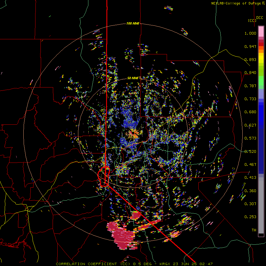Pick the gray band of color scale

click(x=261, y=205)
